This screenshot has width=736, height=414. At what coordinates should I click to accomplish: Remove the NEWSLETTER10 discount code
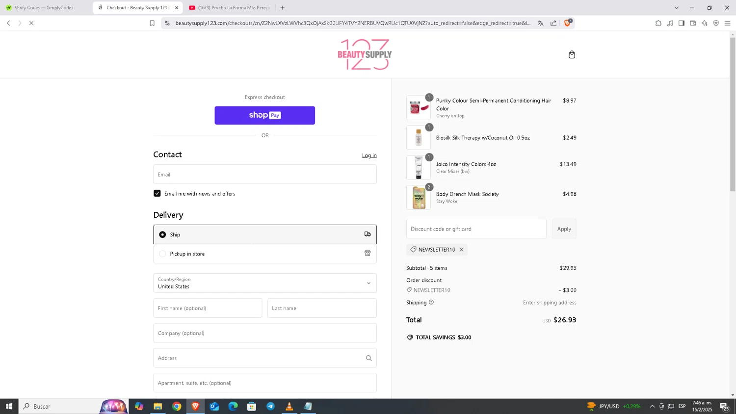461,250
